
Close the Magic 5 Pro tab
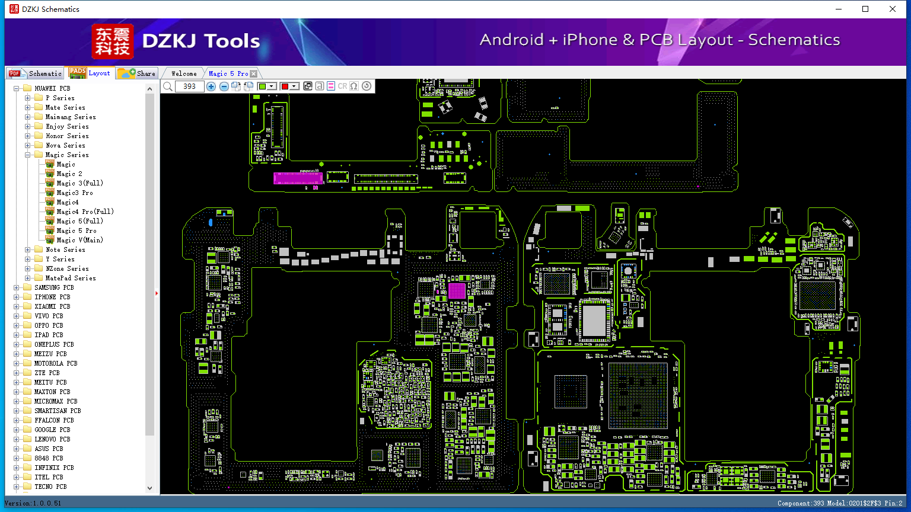[x=254, y=73]
